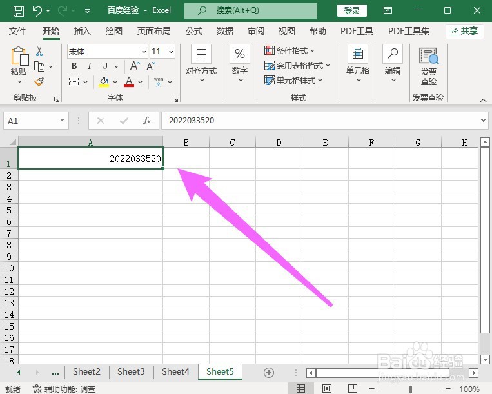Collapse the ribbon with the chevron
492x394 pixels.
(483, 101)
